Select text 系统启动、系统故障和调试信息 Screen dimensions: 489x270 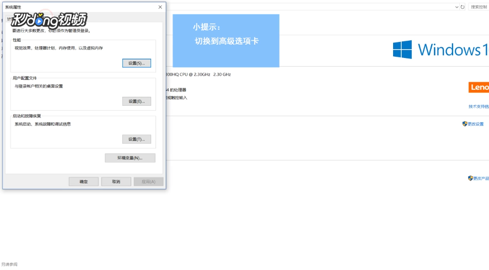coord(42,124)
